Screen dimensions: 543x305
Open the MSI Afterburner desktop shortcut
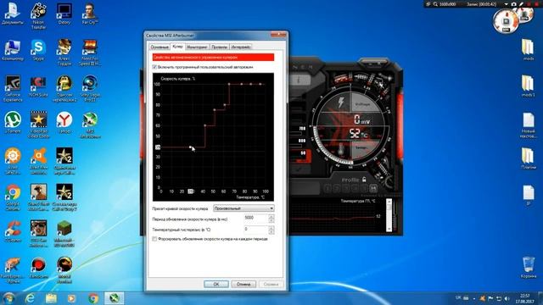click(x=90, y=125)
